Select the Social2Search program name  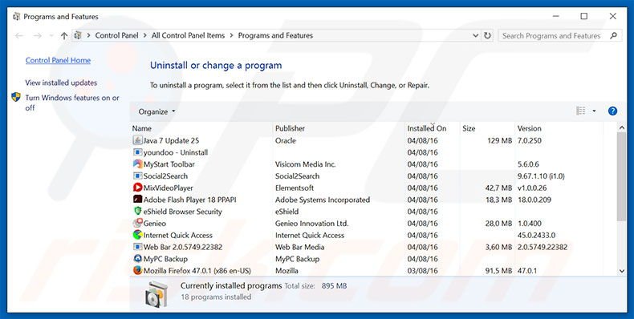[165, 176]
